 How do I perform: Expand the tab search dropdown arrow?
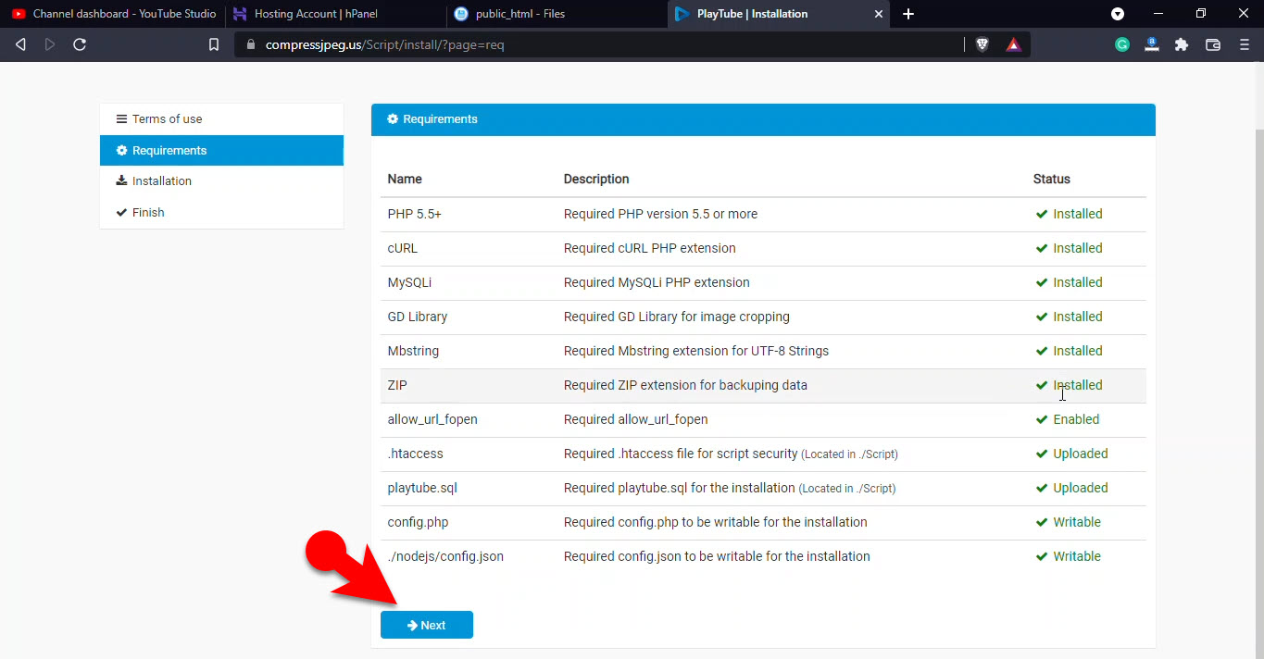tap(1118, 14)
